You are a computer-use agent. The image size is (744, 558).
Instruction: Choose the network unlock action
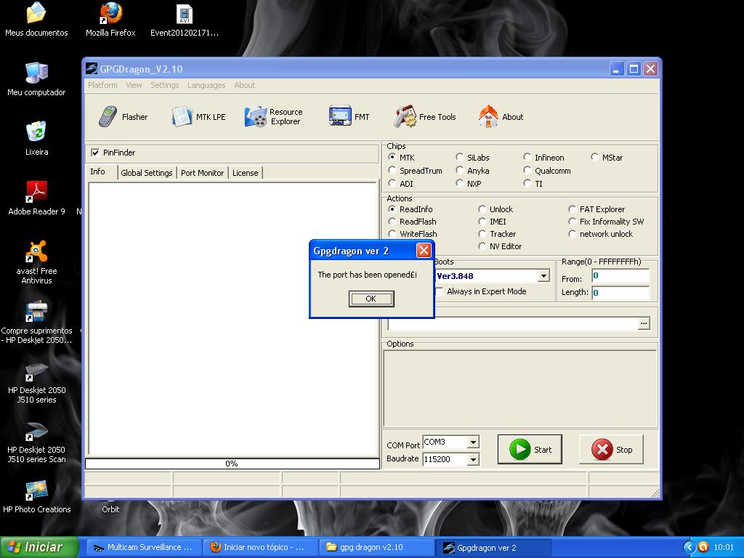click(x=573, y=233)
